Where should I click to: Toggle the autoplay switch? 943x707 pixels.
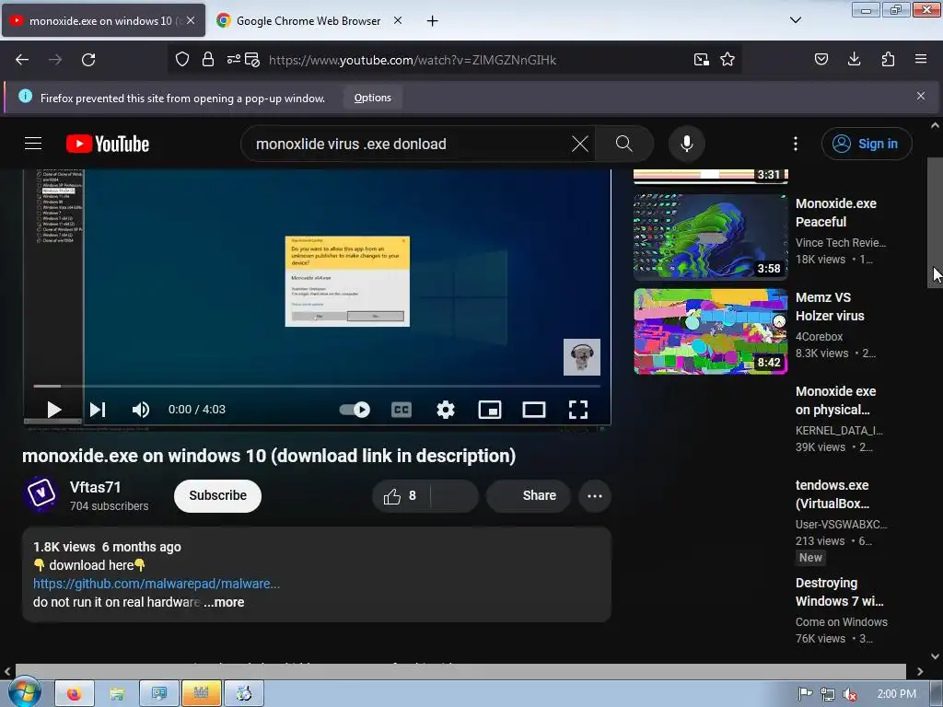click(355, 410)
